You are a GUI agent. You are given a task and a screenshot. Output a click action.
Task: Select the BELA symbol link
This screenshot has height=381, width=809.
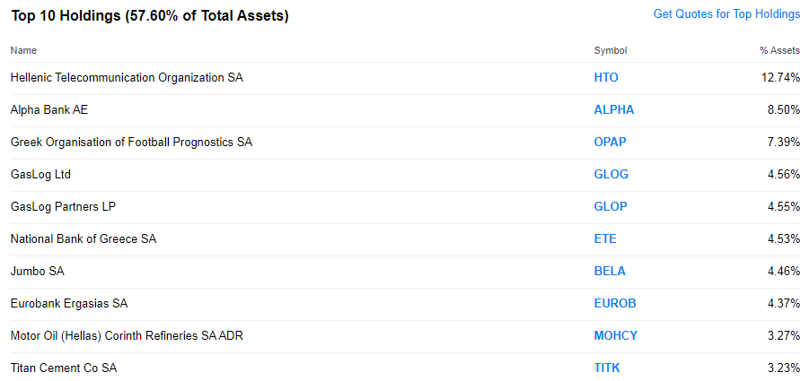(610, 272)
